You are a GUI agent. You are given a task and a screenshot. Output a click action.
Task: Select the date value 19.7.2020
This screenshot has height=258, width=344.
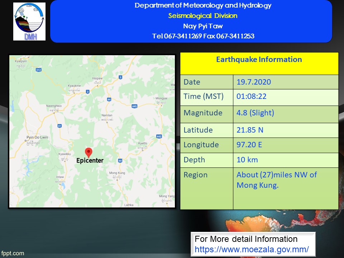[x=254, y=82]
